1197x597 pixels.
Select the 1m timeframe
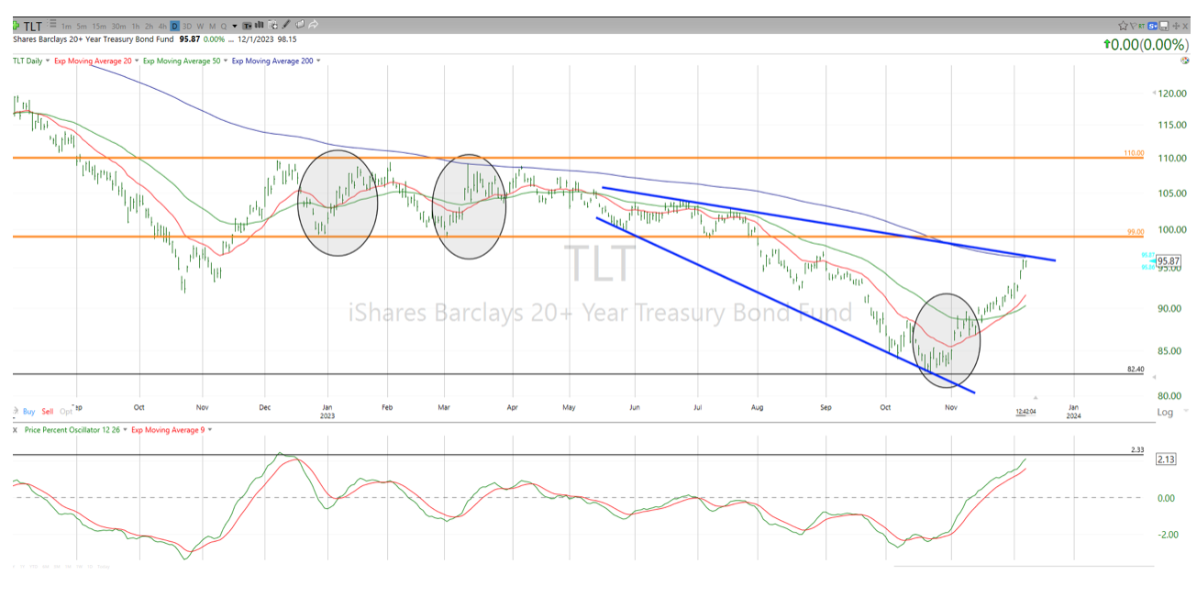click(x=67, y=27)
